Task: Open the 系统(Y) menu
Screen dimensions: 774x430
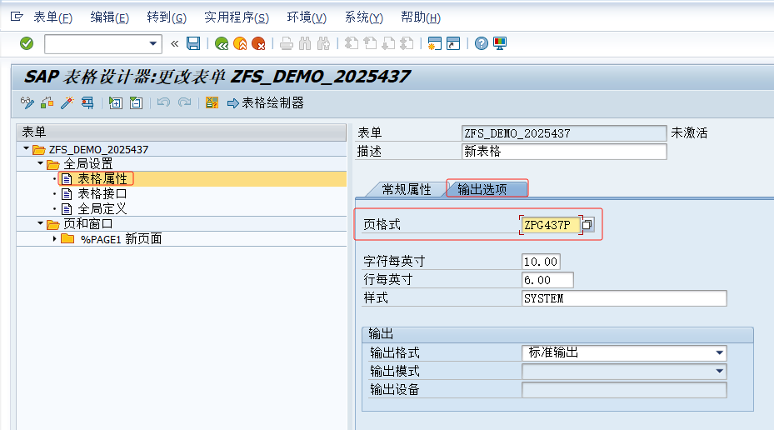Action: [363, 17]
